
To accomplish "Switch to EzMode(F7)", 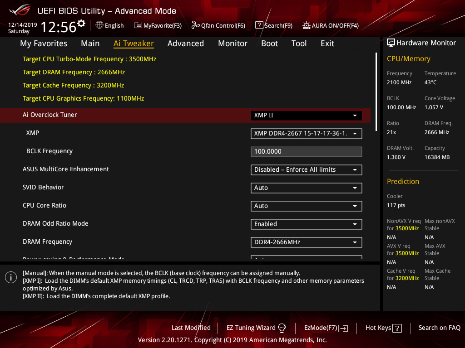I will [326, 328].
